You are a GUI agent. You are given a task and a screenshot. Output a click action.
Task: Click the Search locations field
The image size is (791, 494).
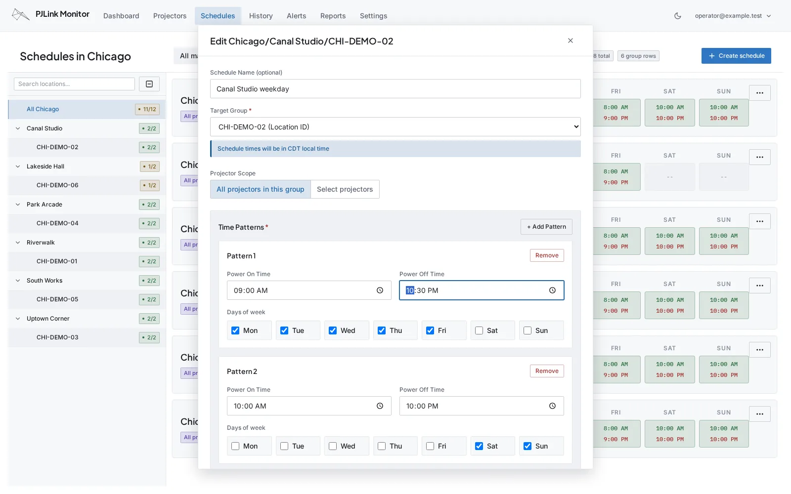74,84
